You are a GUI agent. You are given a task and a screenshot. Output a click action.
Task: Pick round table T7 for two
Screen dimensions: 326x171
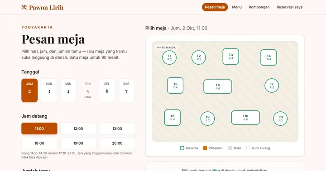(x=272, y=85)
